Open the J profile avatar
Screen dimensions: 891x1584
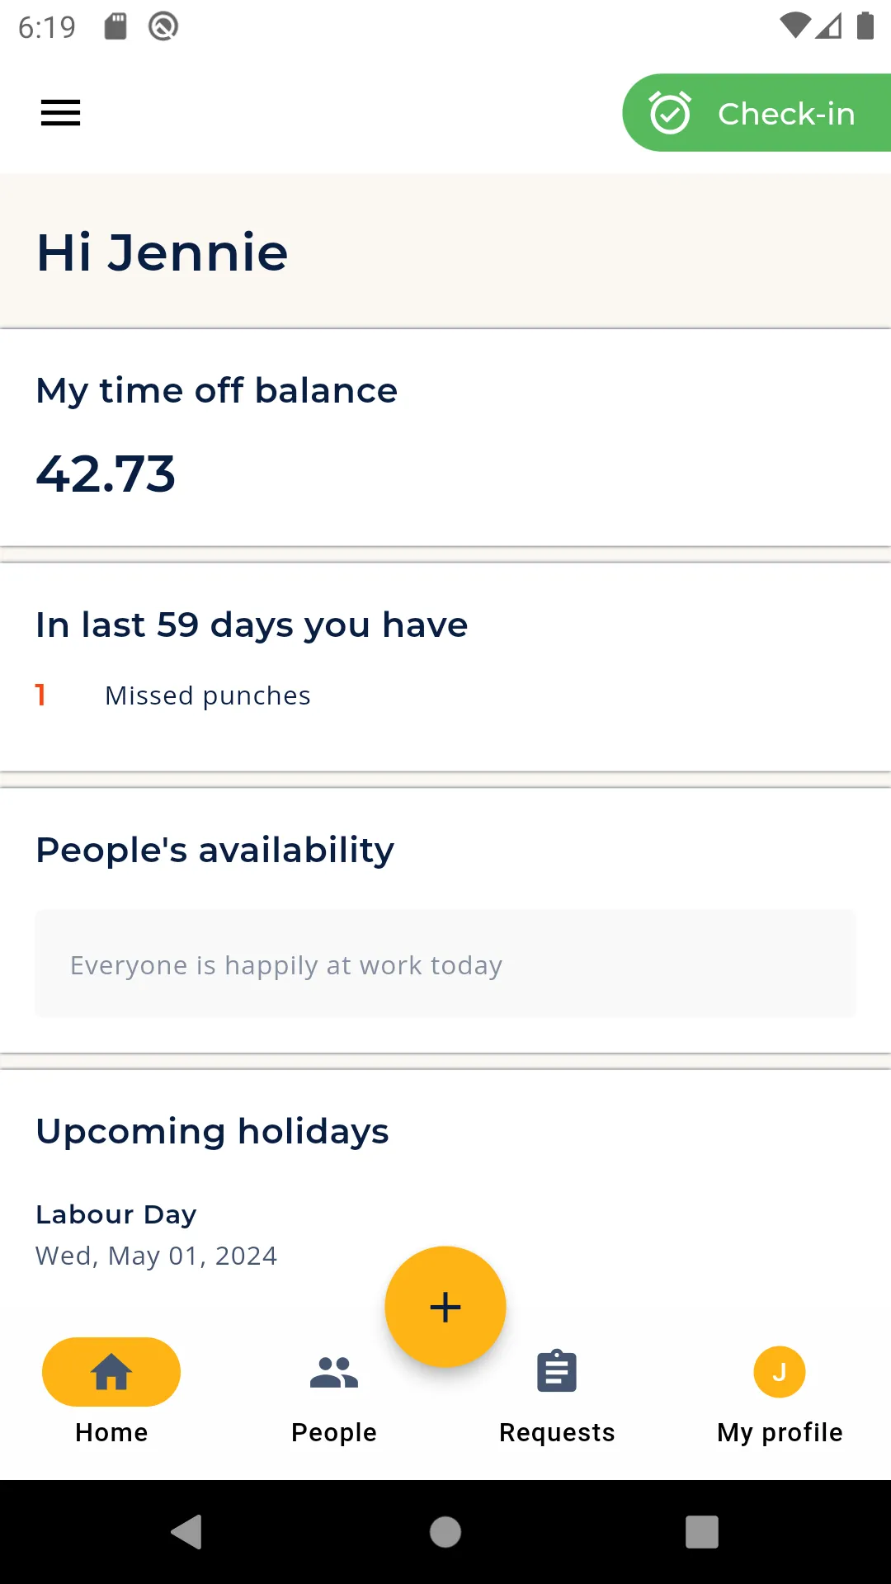[x=780, y=1372]
